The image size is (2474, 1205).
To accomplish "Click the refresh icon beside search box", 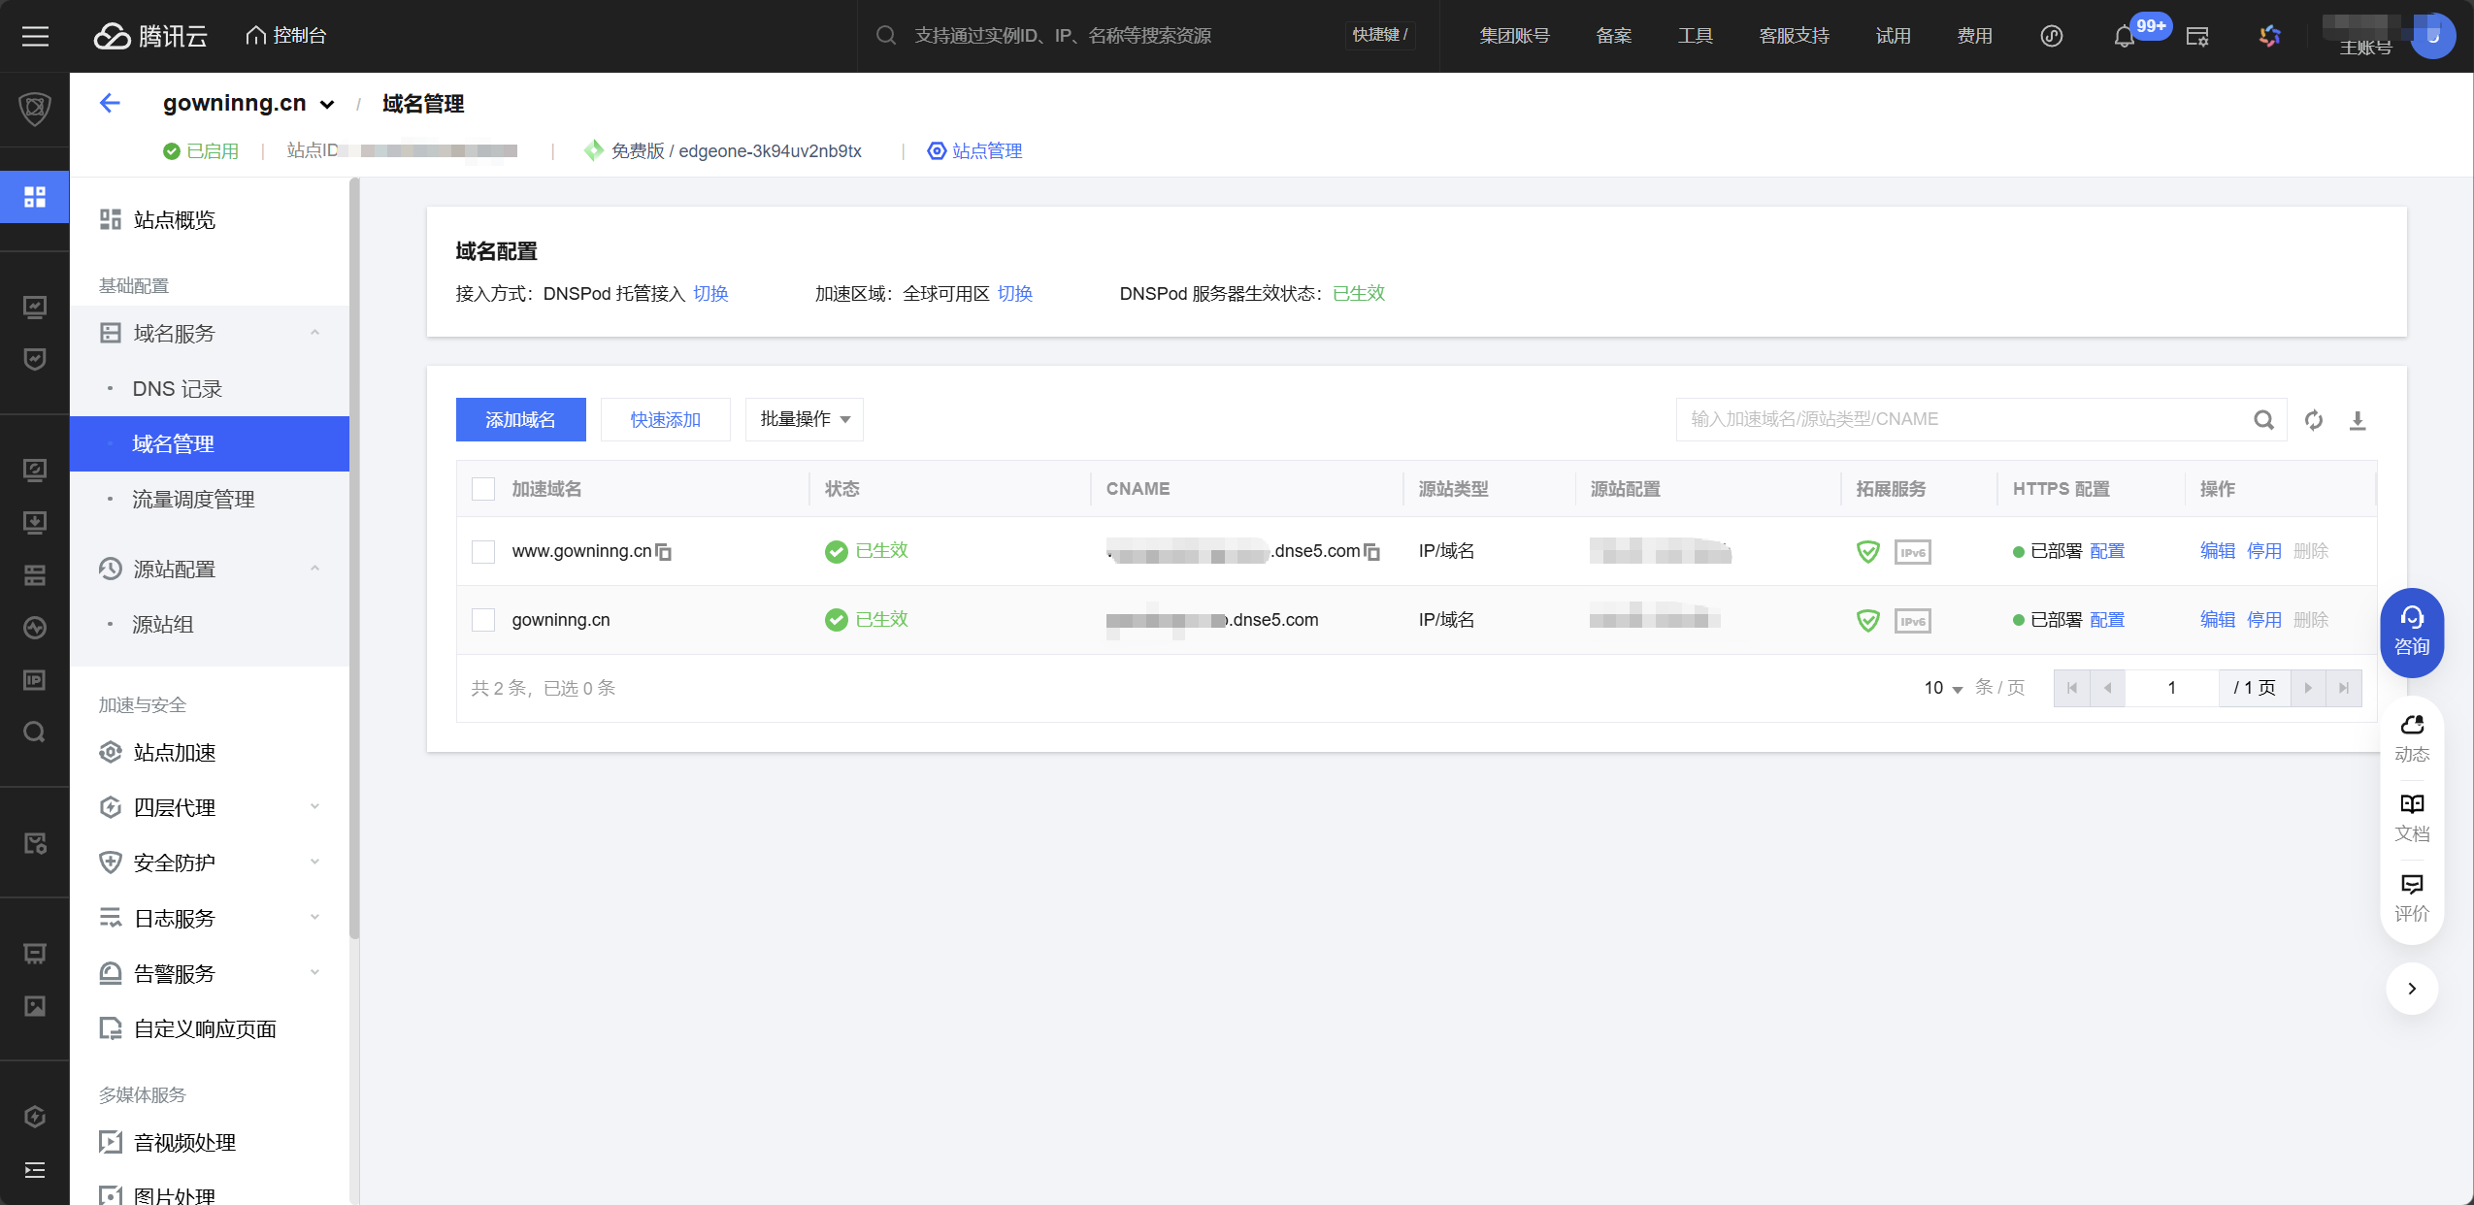I will [2314, 420].
